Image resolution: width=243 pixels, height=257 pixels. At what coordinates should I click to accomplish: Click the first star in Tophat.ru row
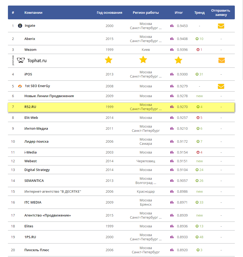[x=108, y=60]
